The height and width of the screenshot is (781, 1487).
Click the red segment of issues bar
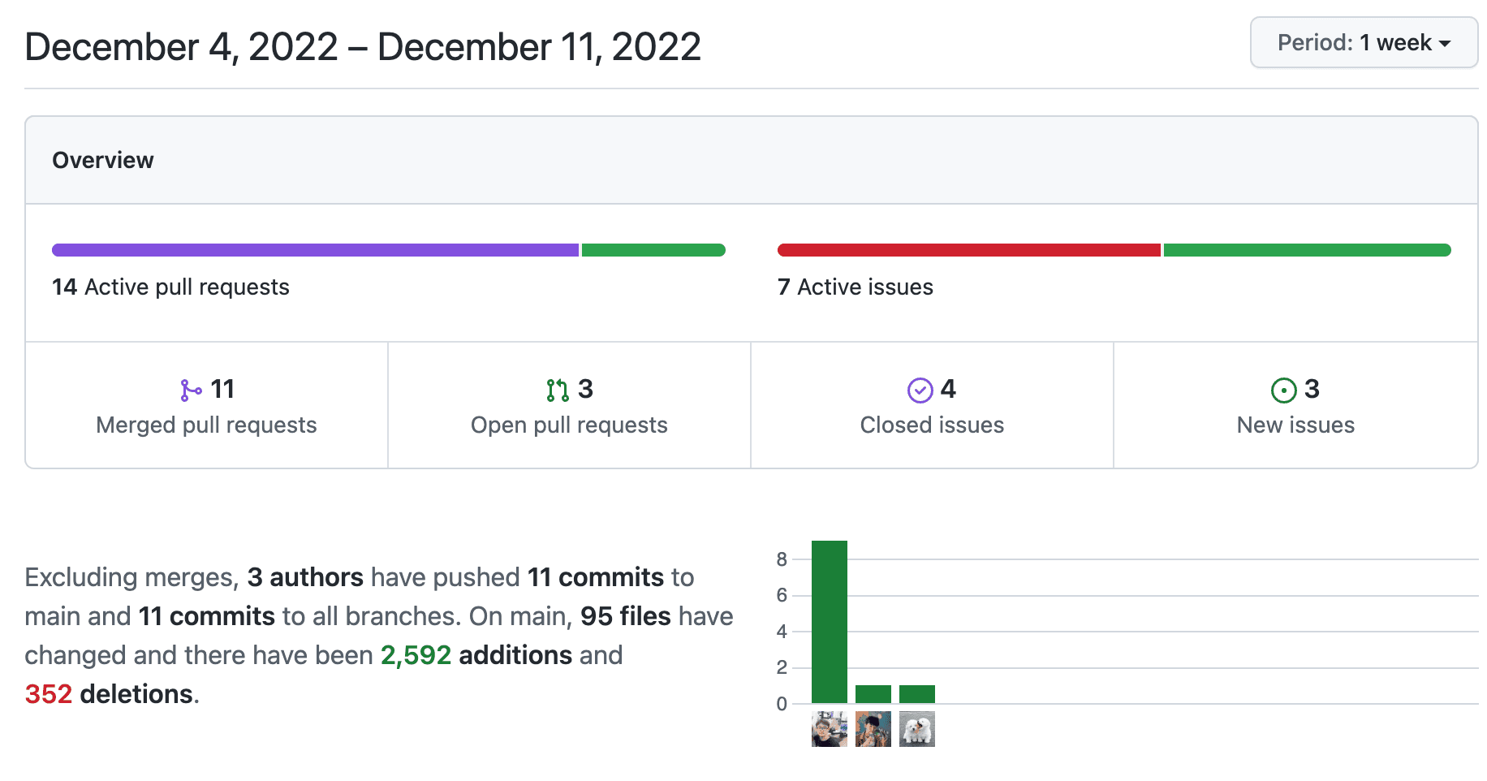968,250
